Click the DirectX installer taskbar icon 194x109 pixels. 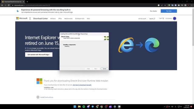[x=119, y=107]
